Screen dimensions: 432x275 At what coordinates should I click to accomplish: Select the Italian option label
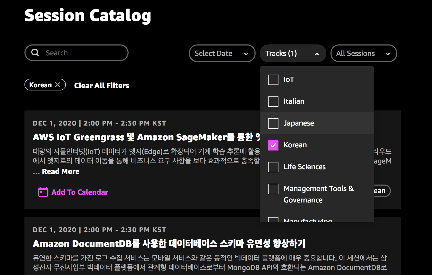click(294, 101)
